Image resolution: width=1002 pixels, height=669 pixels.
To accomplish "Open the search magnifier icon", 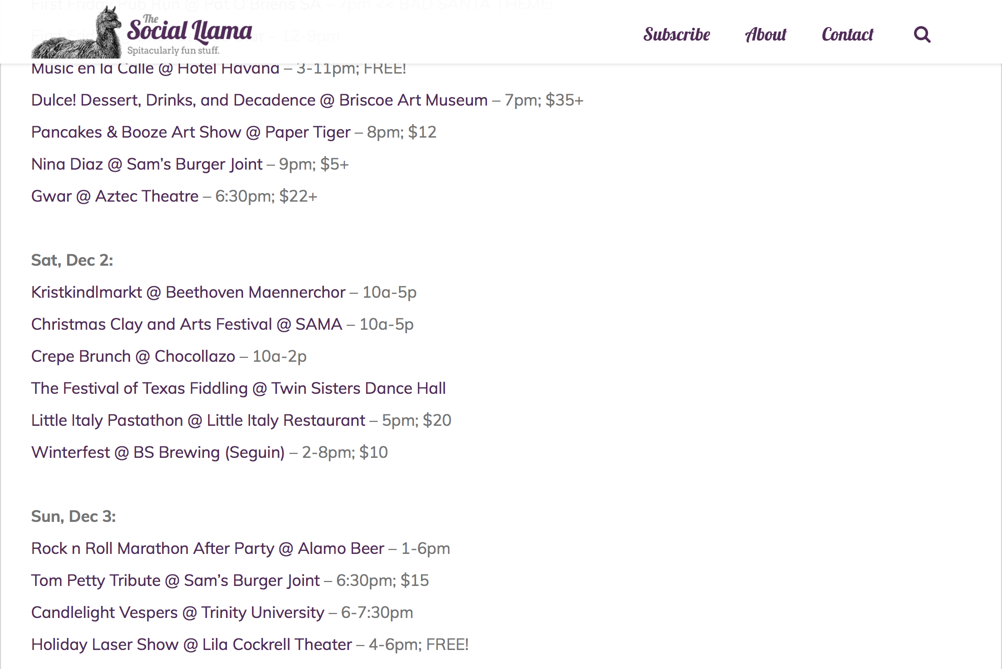I will tap(922, 35).
